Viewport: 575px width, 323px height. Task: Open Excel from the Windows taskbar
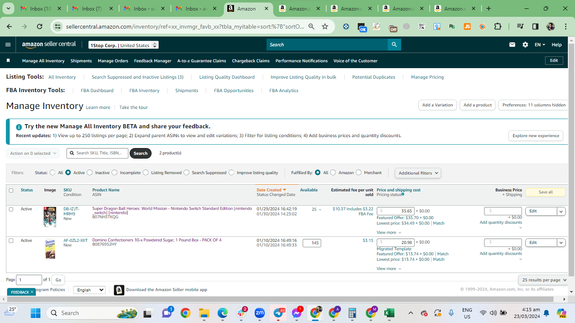389,313
